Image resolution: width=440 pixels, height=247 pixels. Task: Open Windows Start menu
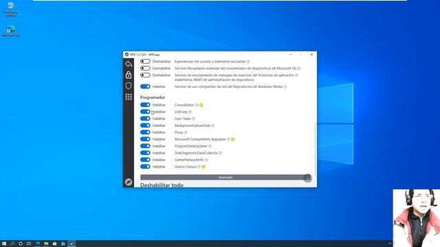[4, 244]
